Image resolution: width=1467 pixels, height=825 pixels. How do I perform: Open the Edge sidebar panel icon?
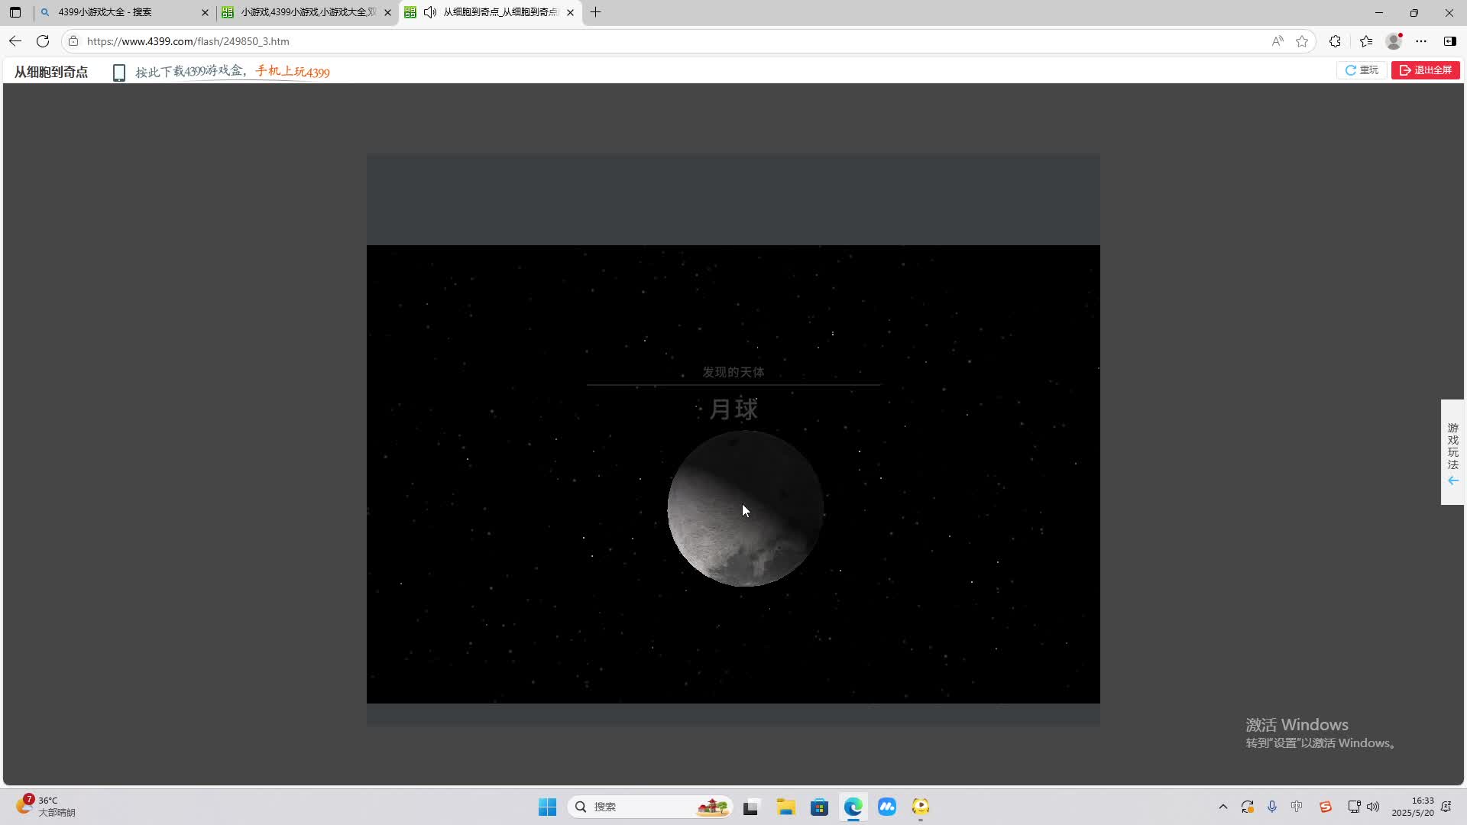pos(1449,41)
